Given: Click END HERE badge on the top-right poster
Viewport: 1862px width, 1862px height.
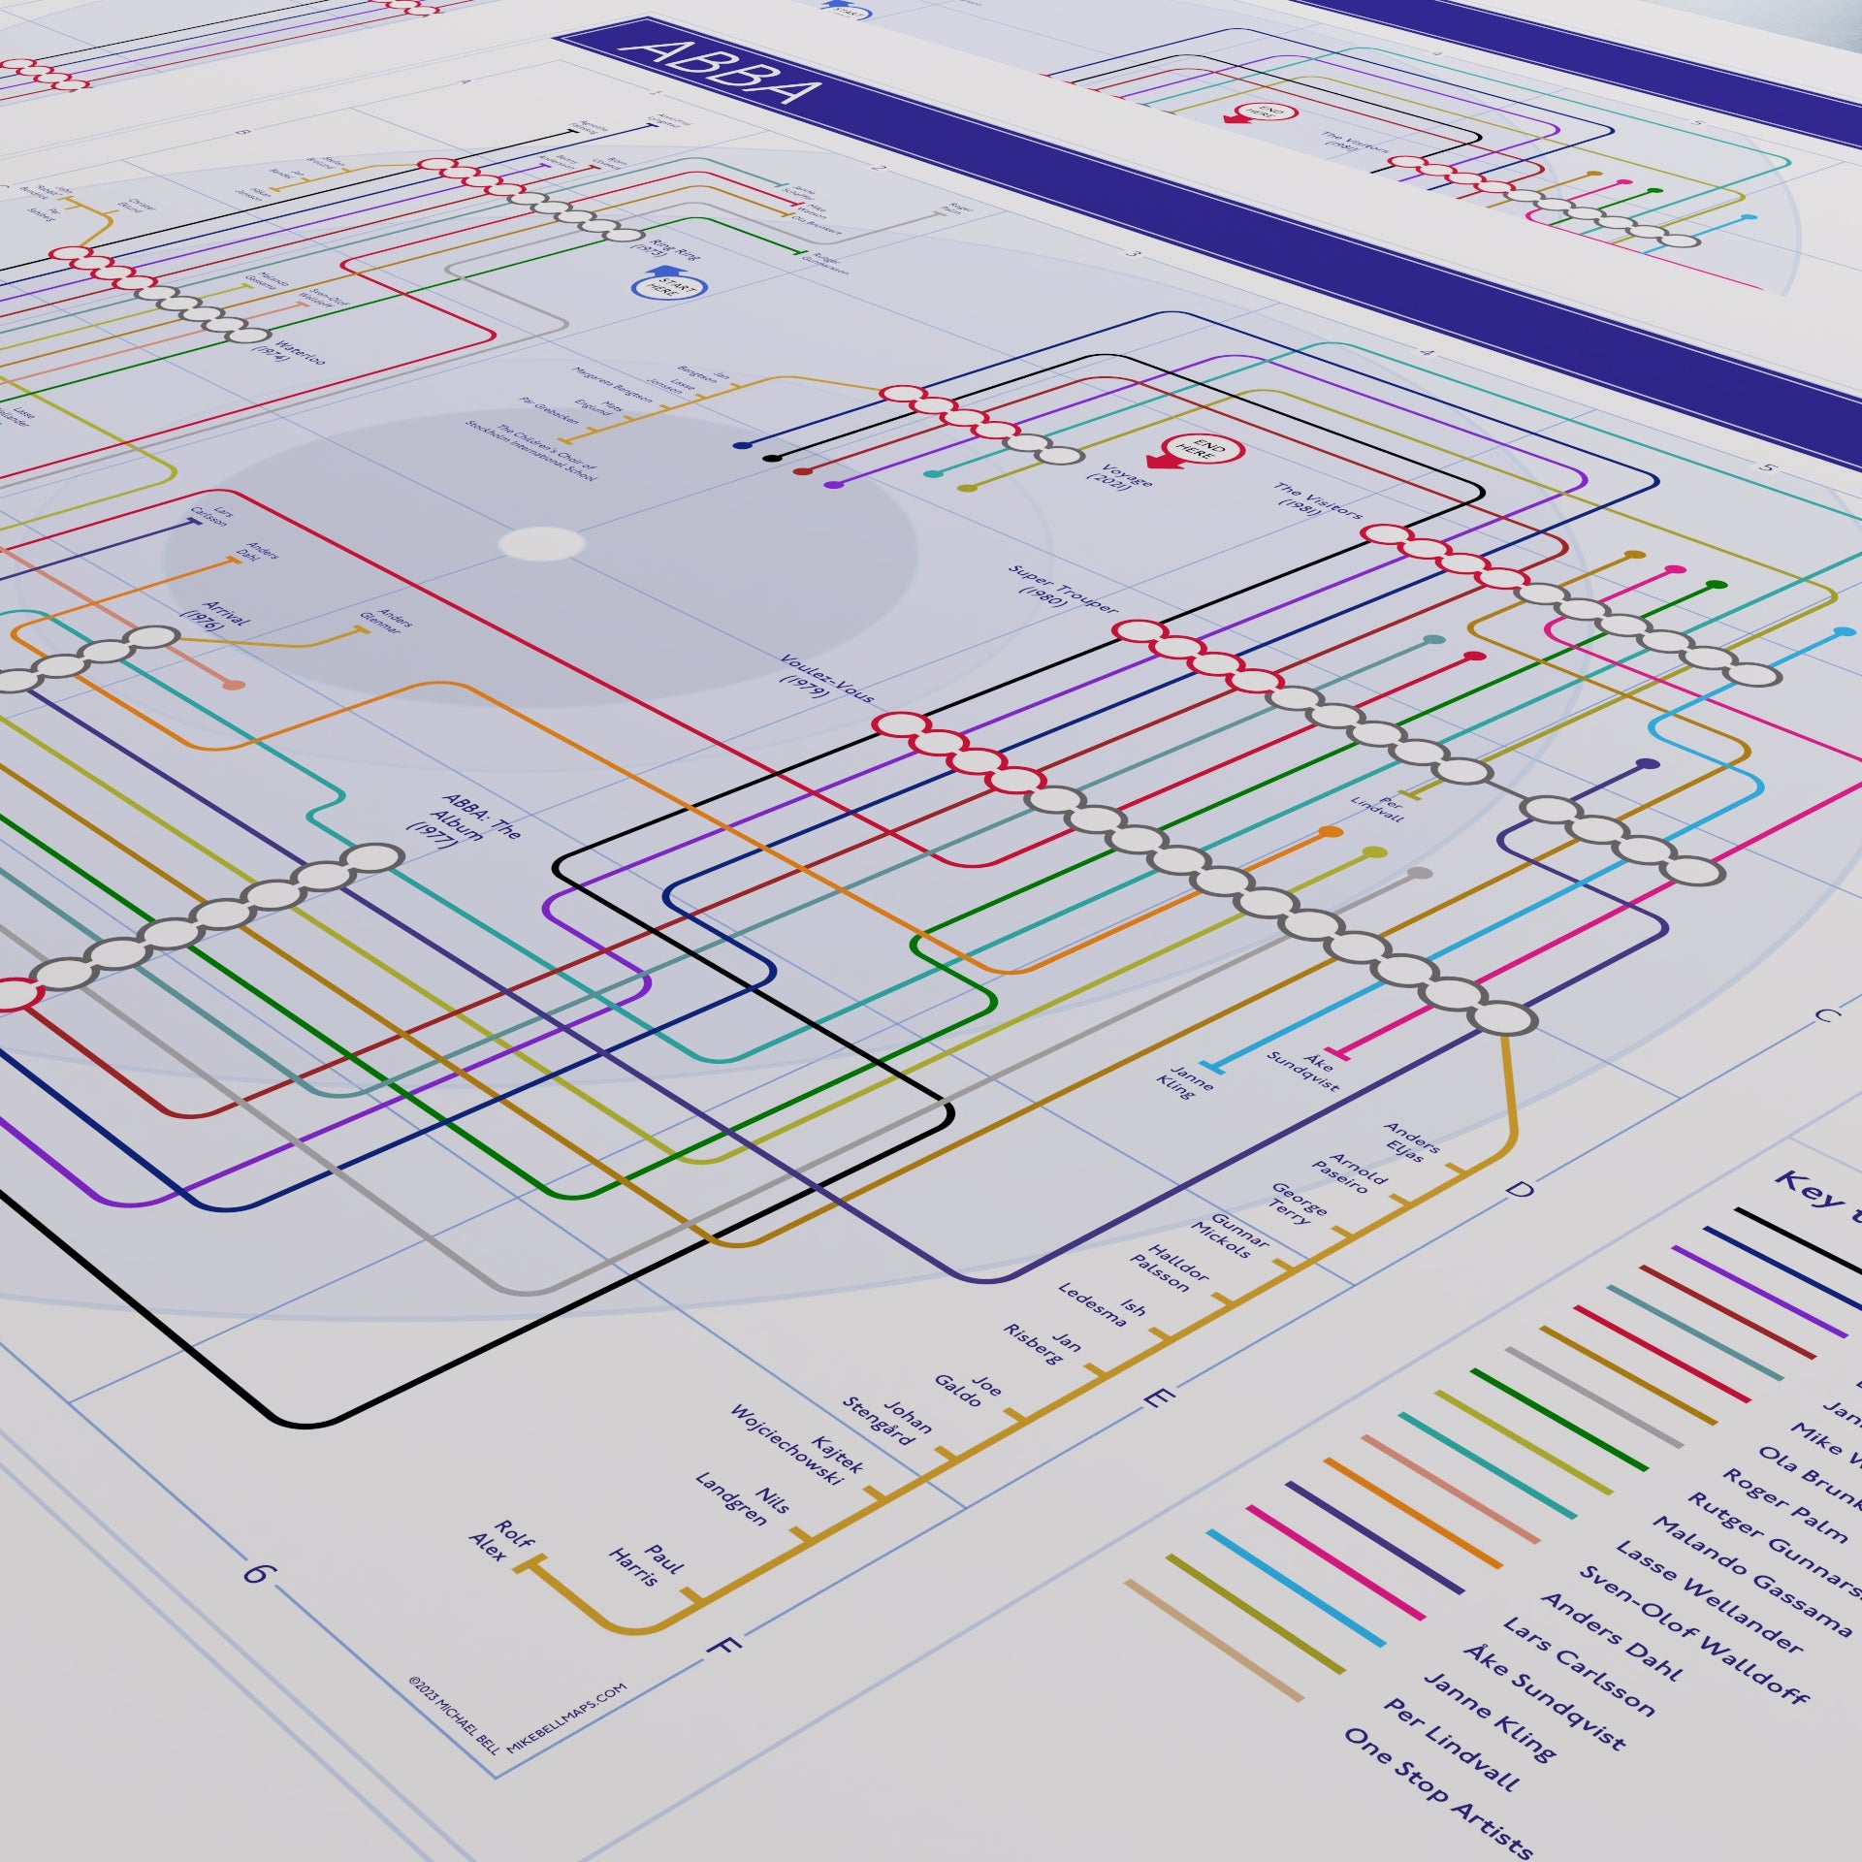Looking at the screenshot, I should (x=1260, y=113).
